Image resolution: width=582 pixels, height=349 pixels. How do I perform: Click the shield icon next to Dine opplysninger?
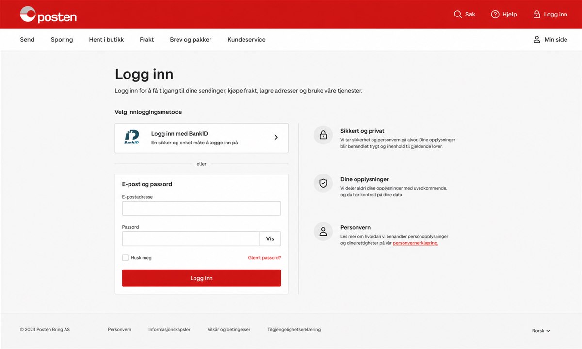tap(323, 183)
